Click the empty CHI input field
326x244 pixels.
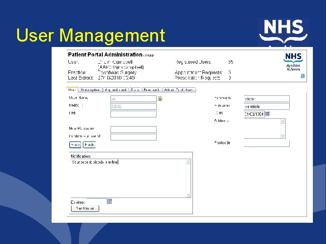[x=134, y=114]
